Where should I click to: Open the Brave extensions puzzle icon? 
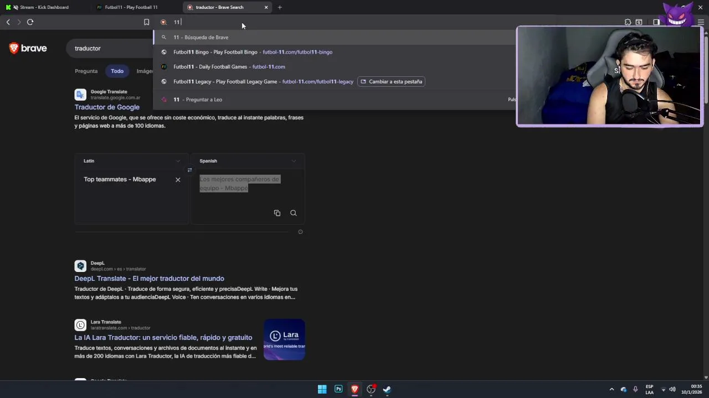628,22
